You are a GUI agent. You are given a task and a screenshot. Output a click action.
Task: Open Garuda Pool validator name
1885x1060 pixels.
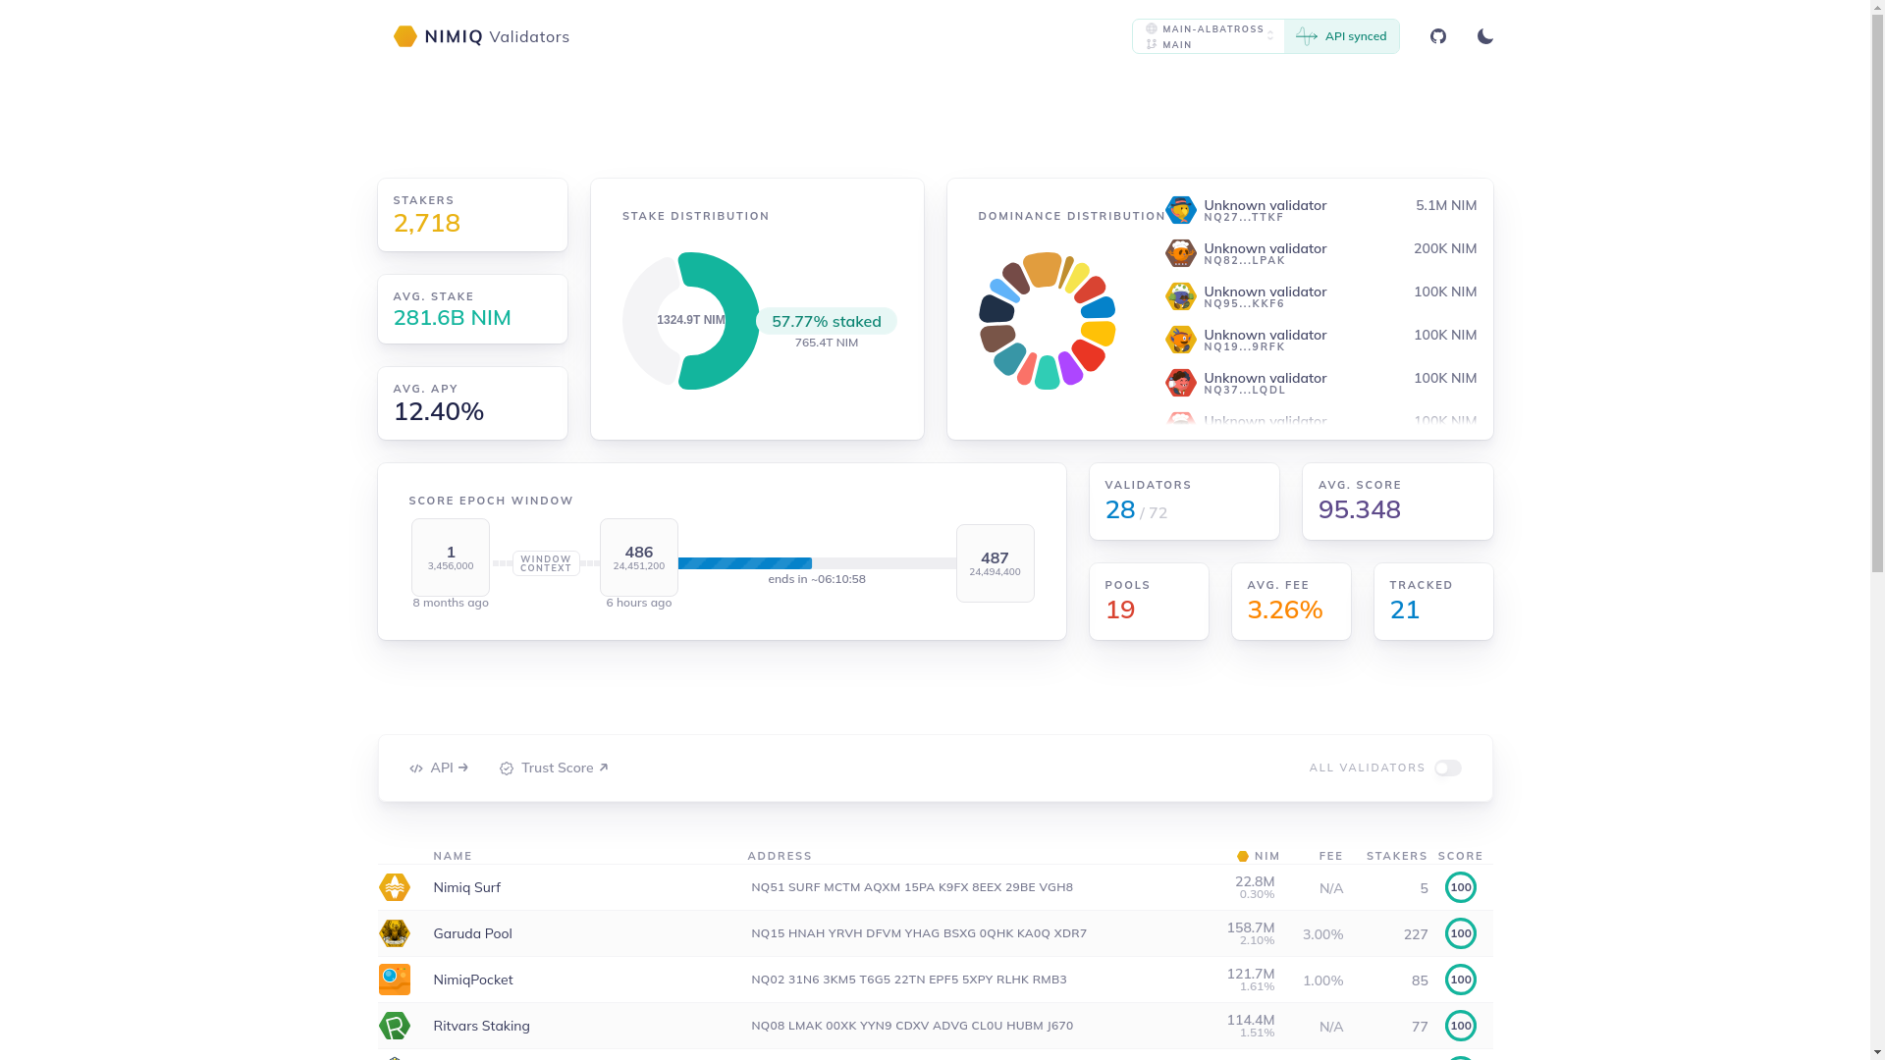click(x=472, y=933)
